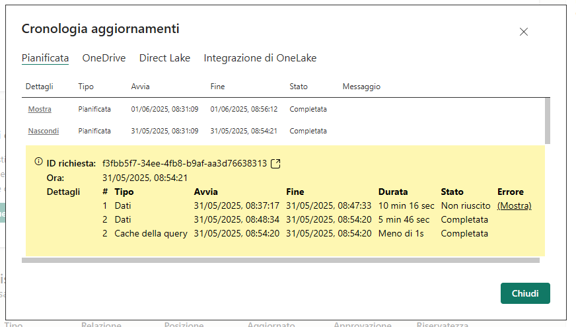
Task: Show the error via the (Mostra) link
Action: 515,205
